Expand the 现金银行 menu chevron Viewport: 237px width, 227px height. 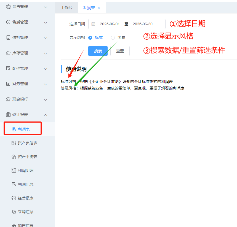coord(46,100)
